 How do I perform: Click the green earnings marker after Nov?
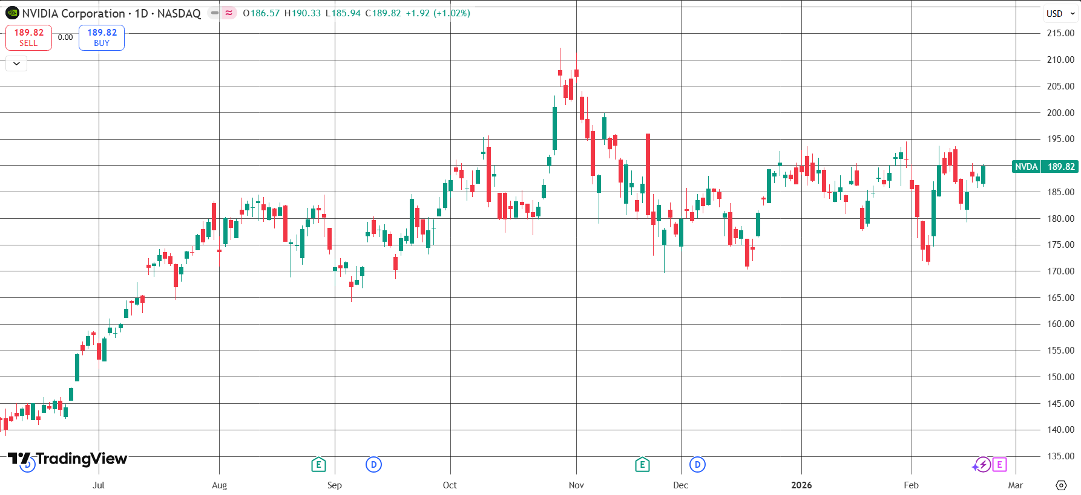(x=642, y=465)
